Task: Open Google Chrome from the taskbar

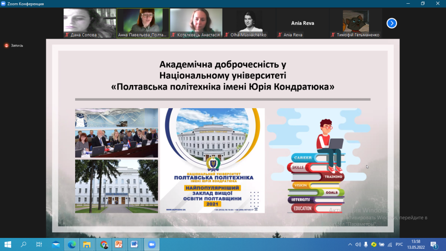Action: [x=103, y=244]
